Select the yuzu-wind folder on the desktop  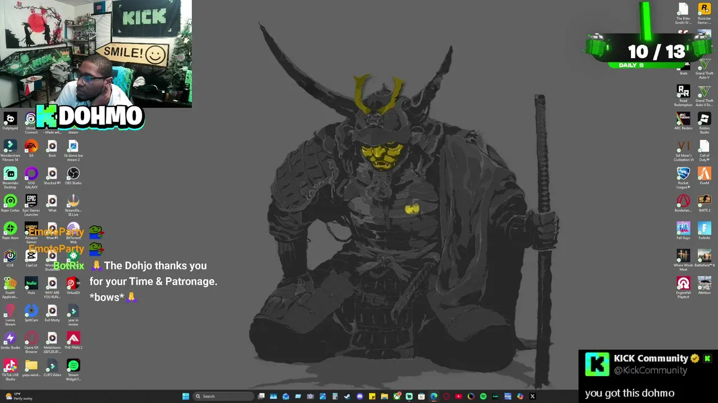coord(31,368)
